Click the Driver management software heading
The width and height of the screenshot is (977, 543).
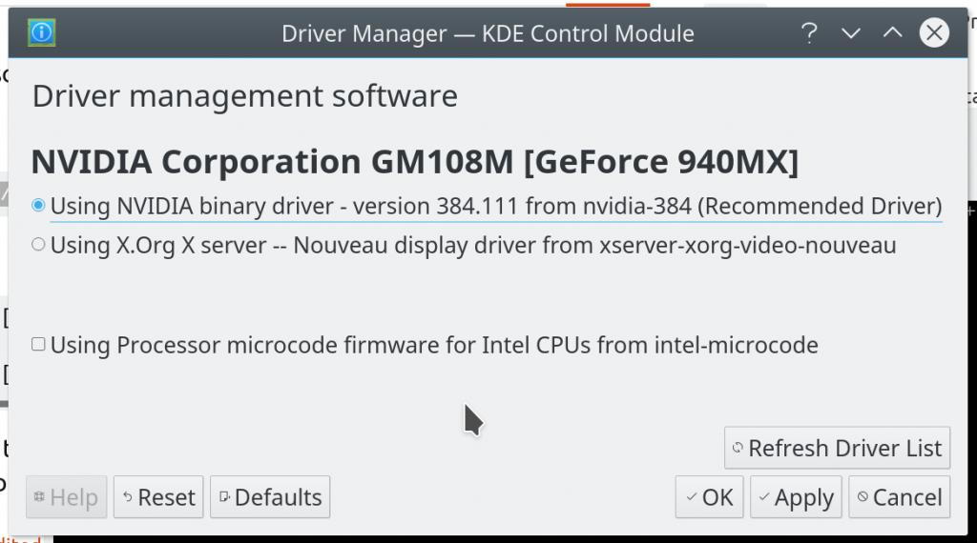(x=245, y=96)
